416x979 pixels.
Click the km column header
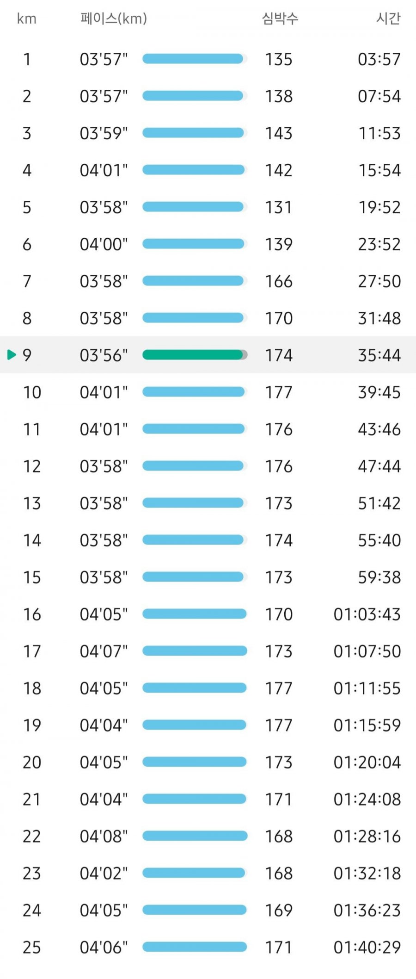(x=27, y=19)
